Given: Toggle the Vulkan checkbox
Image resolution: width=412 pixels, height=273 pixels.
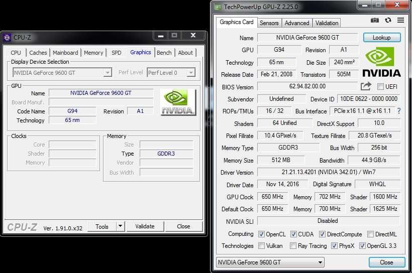Looking at the screenshot, I should pyautogui.click(x=261, y=246).
